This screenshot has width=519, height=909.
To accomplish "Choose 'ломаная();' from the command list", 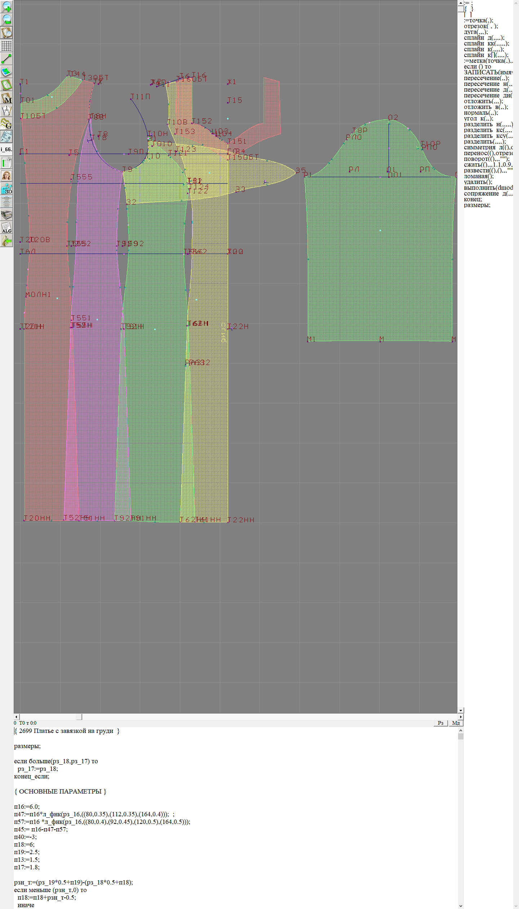I will click(x=478, y=176).
